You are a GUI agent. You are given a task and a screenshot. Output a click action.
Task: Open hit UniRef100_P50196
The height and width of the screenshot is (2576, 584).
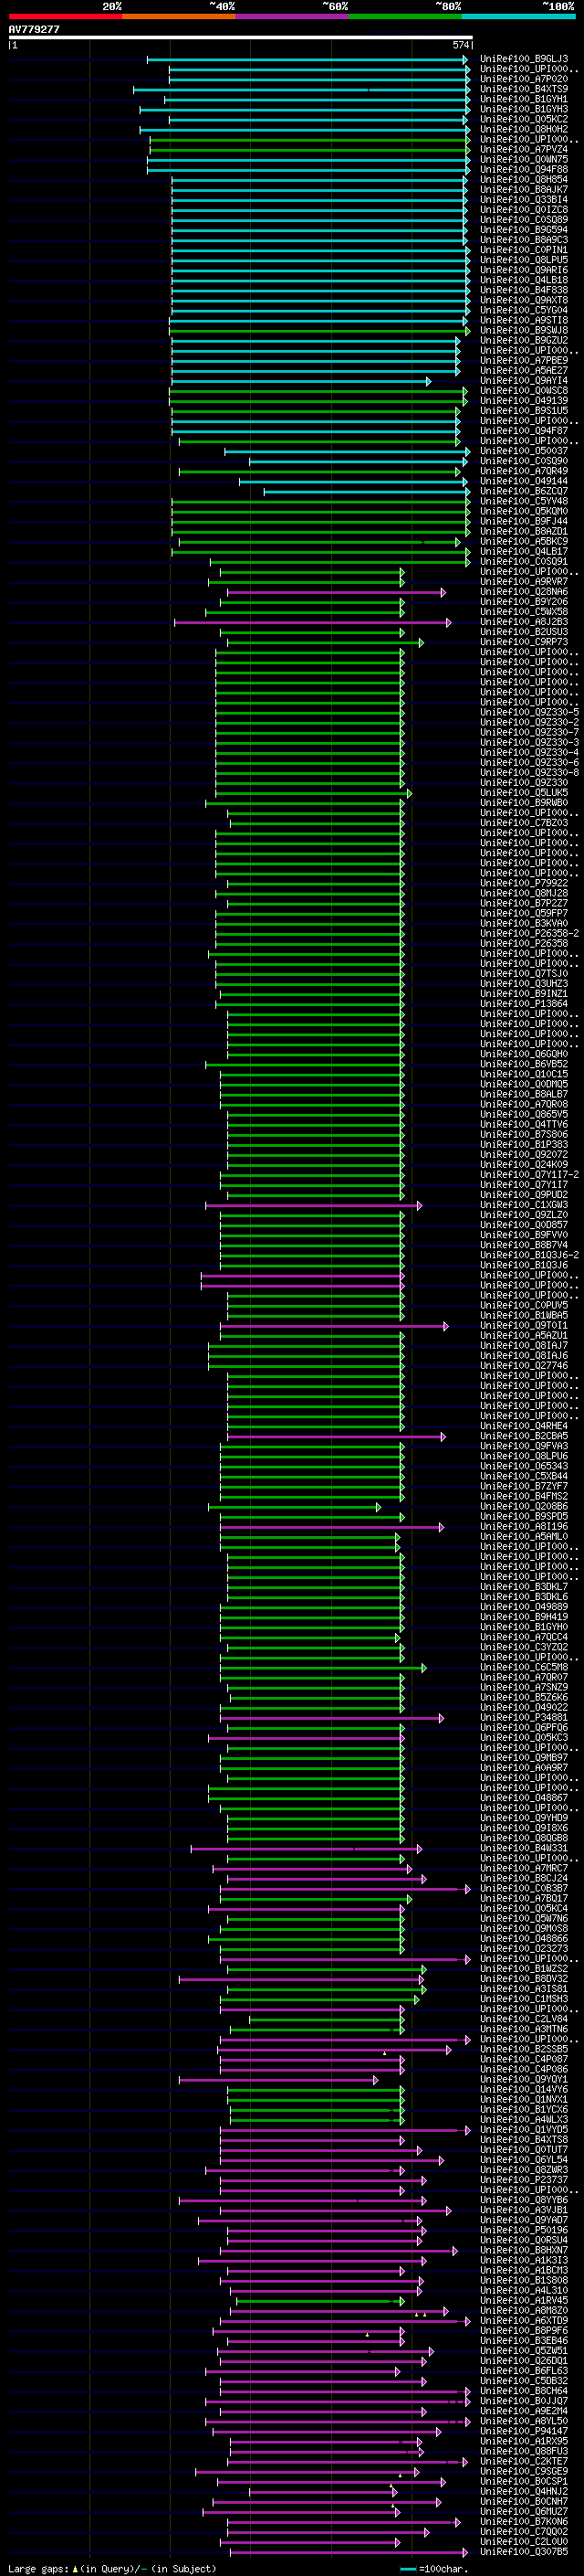coord(524,2229)
